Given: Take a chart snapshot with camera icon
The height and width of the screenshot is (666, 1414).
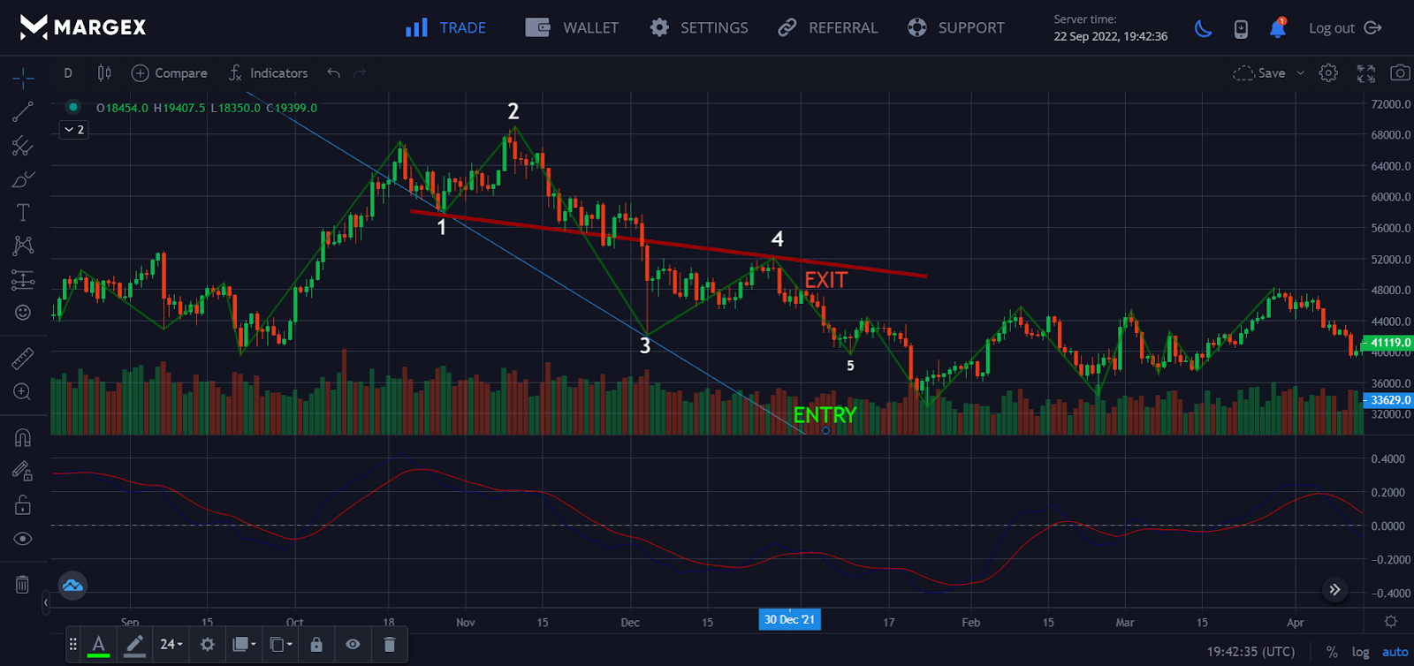Looking at the screenshot, I should [1399, 73].
